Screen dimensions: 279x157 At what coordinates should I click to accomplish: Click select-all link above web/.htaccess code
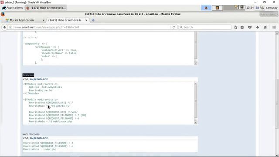[39, 138]
